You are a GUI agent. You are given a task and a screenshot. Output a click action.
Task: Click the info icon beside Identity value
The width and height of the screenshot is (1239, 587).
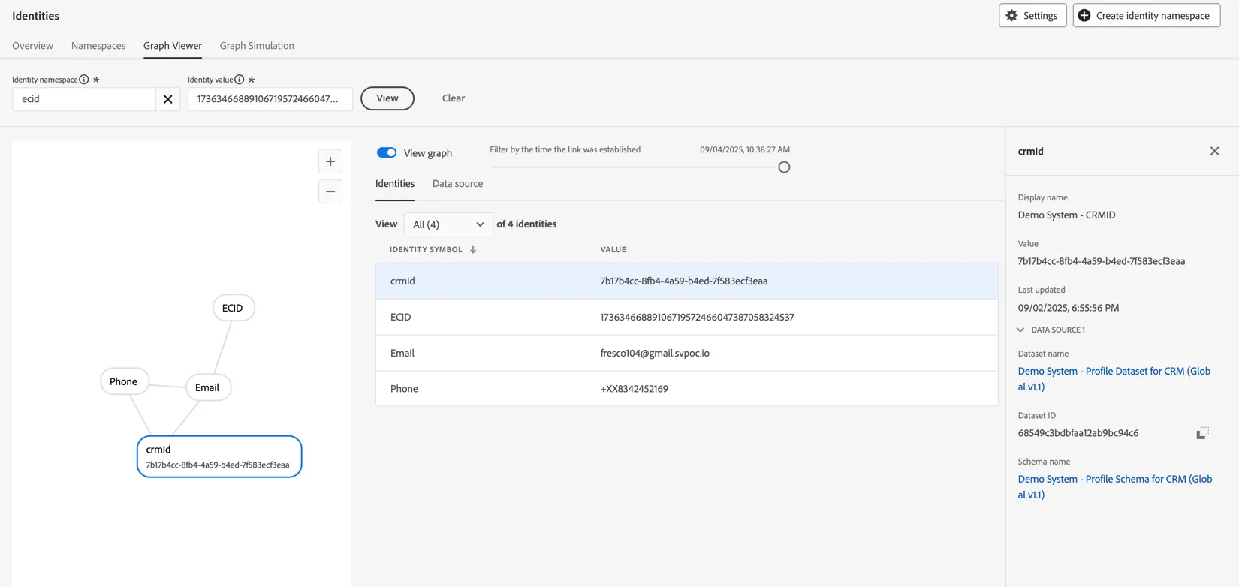239,80
